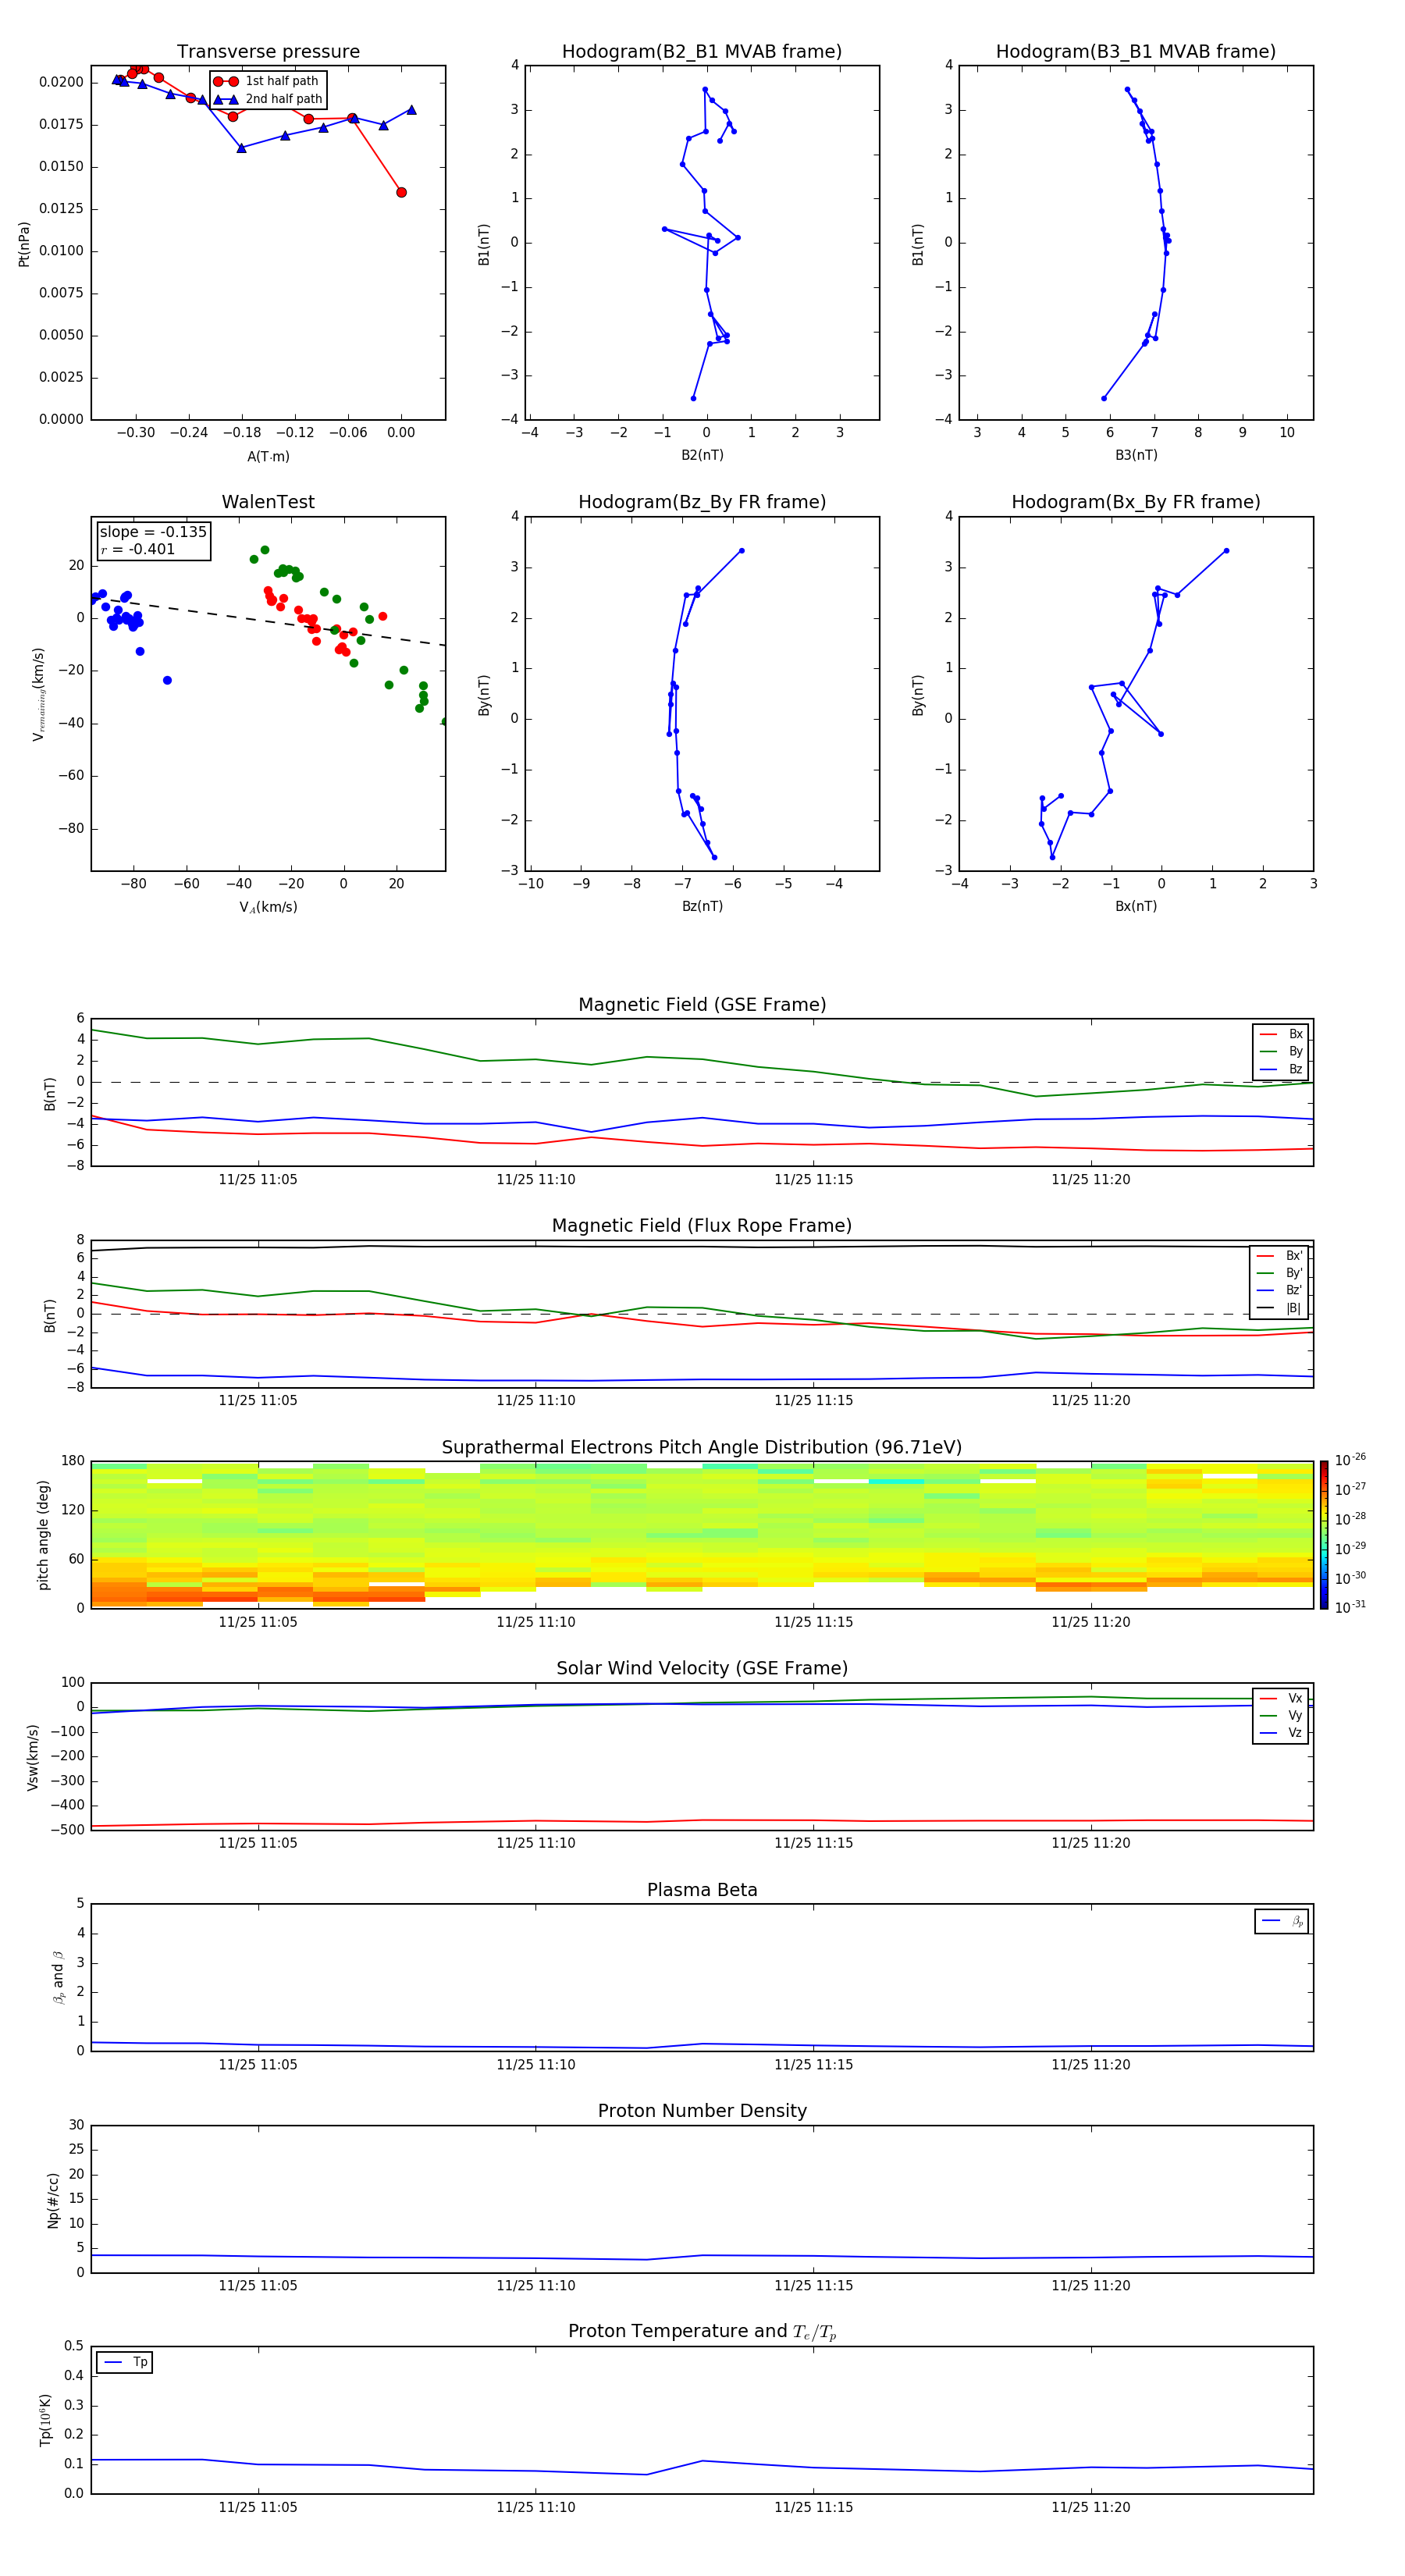This screenshot has width=1405, height=2576.
Task: Click the 'slope = -0.135' annotation
Action: tap(153, 532)
